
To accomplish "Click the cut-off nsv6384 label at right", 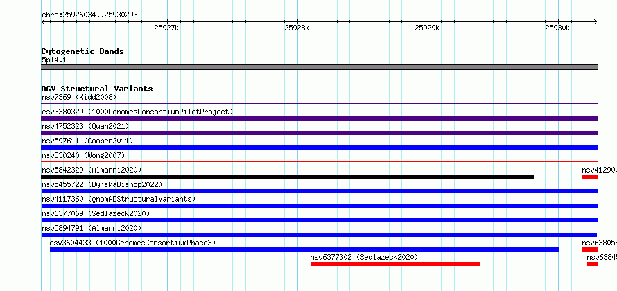I will click(x=602, y=257).
